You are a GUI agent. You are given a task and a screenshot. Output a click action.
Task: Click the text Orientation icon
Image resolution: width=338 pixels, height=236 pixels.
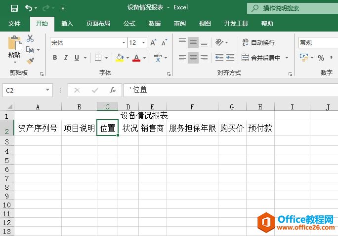(219, 42)
